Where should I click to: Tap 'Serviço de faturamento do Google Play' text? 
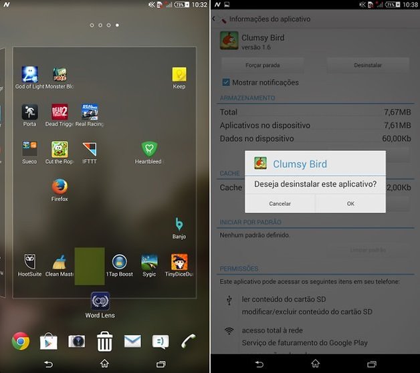point(304,343)
